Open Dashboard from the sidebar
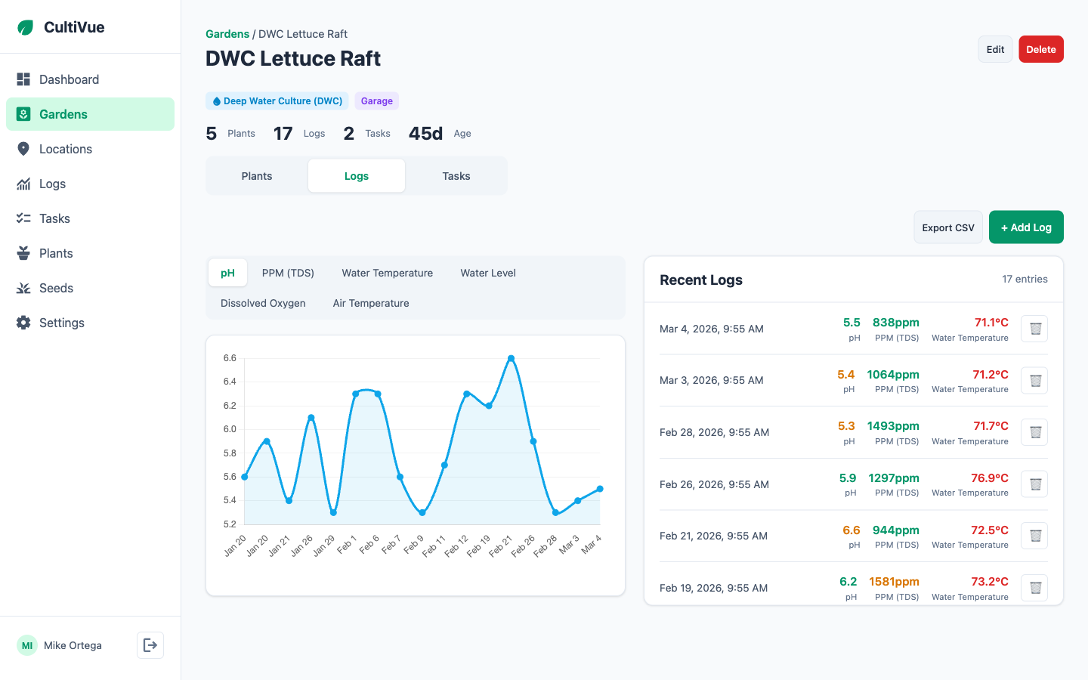The height and width of the screenshot is (680, 1088). coord(69,79)
